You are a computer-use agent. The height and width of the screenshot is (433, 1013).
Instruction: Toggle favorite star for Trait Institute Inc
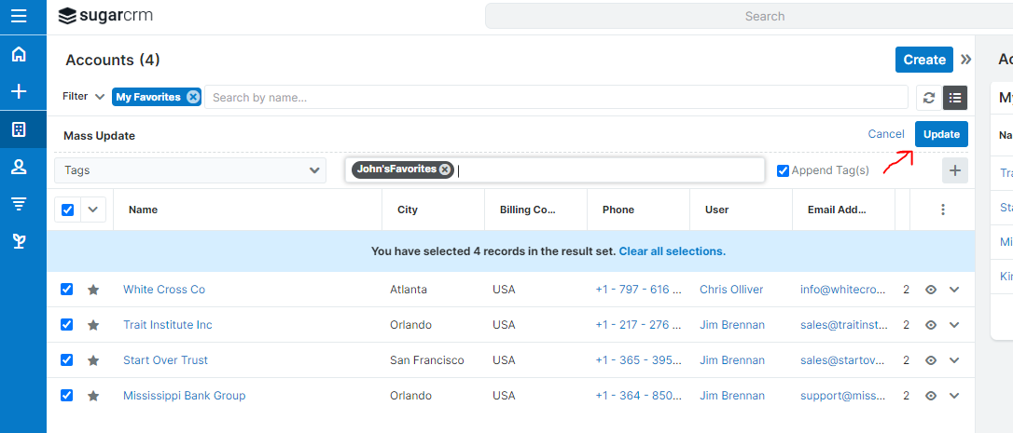coord(93,325)
